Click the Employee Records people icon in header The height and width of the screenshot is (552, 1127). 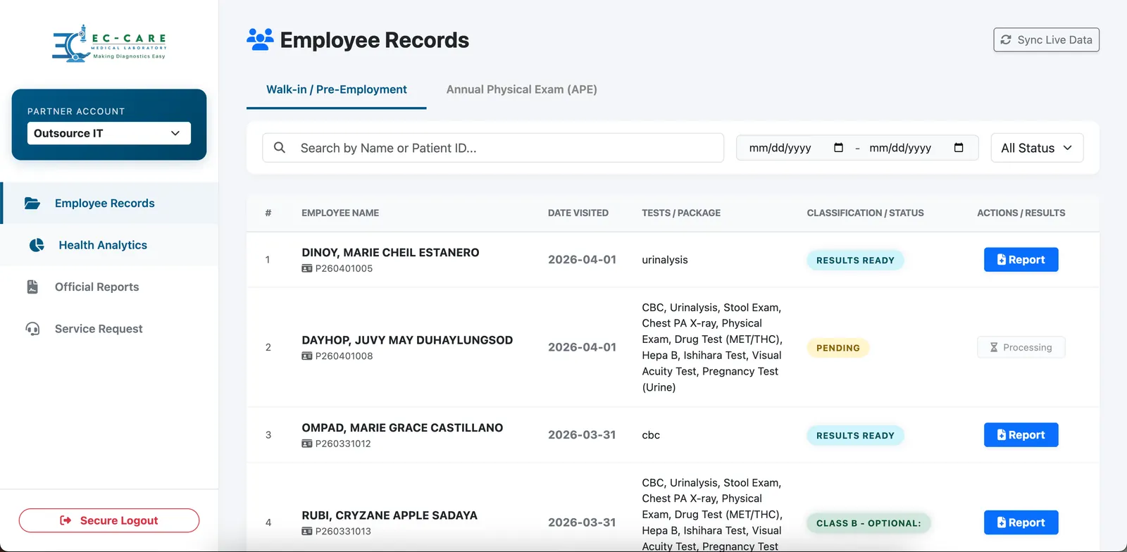click(x=260, y=39)
